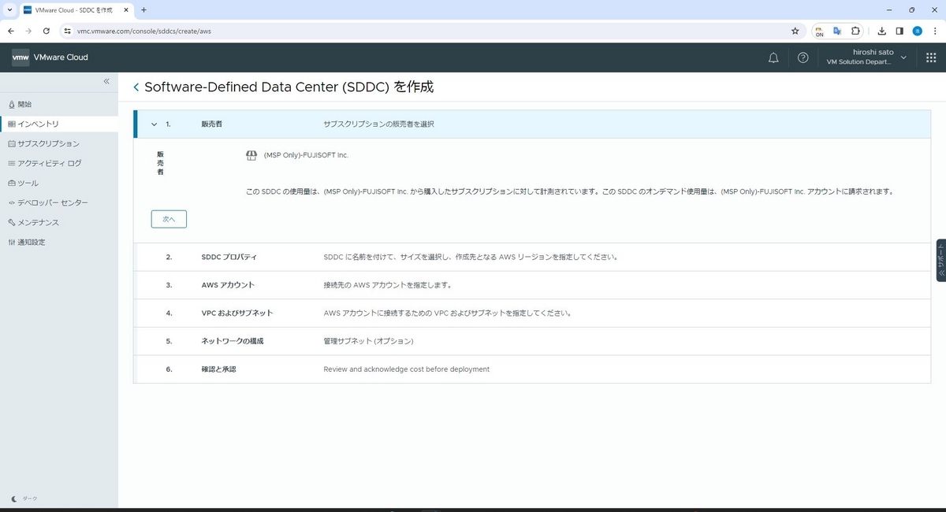View site information icon in address bar
Viewport: 946px width, 512px height.
pyautogui.click(x=68, y=31)
